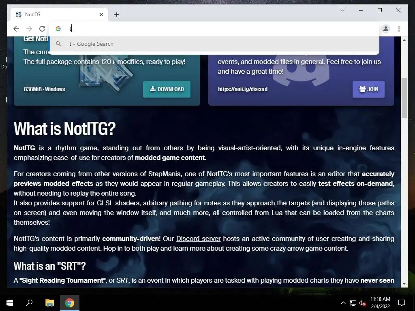Open a new tab with plus button
Screen dimensions: 415x311
coord(117,15)
